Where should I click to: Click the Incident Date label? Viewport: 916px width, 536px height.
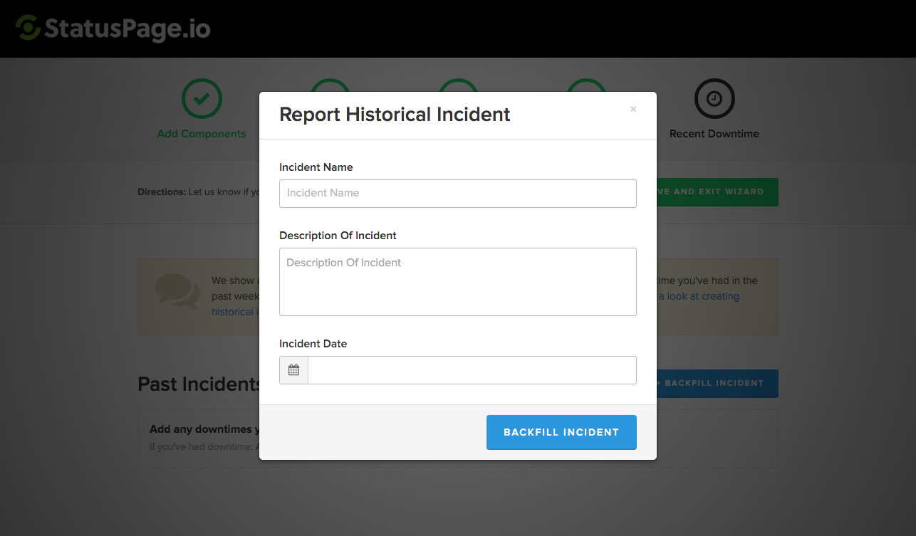pos(313,344)
